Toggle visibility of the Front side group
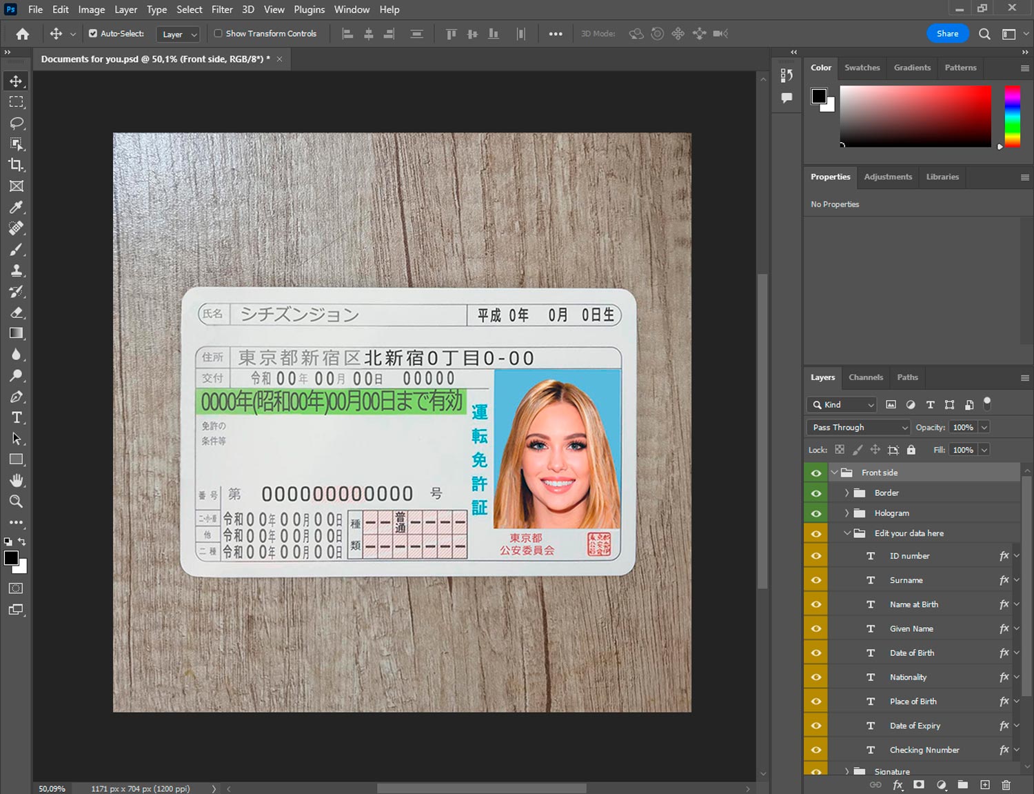The width and height of the screenshot is (1034, 794). pyautogui.click(x=816, y=473)
